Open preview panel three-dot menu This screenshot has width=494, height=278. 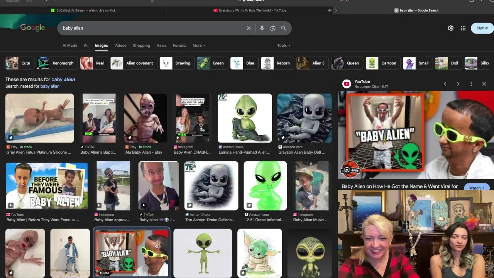[x=471, y=84]
